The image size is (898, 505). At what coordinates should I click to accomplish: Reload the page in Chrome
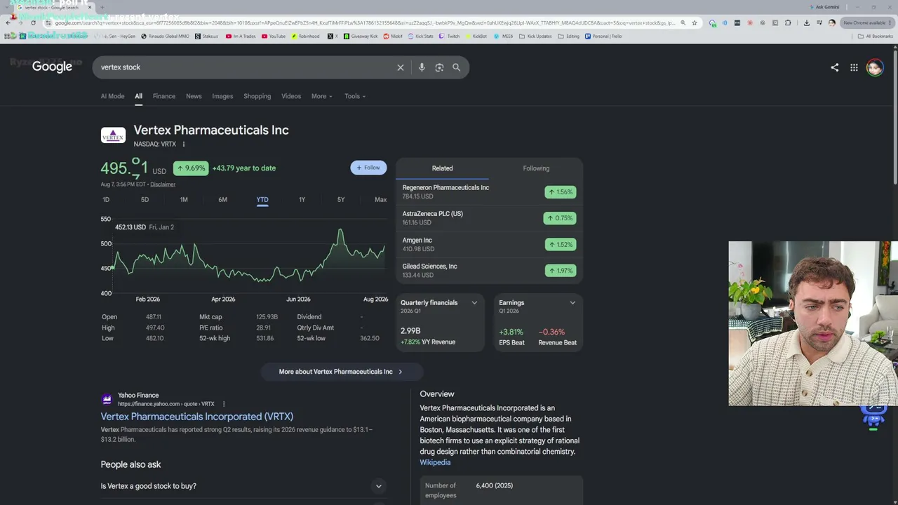pyautogui.click(x=33, y=22)
